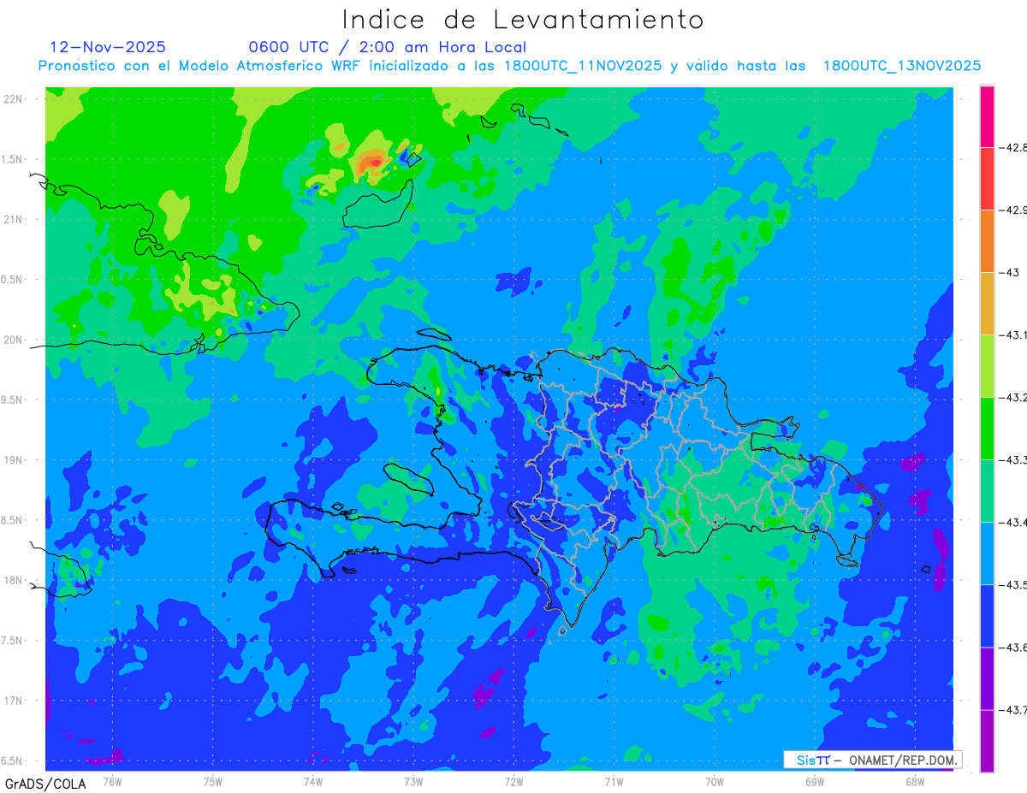Click the 75W longitude label
This screenshot has height=793, width=1027.
(x=212, y=781)
